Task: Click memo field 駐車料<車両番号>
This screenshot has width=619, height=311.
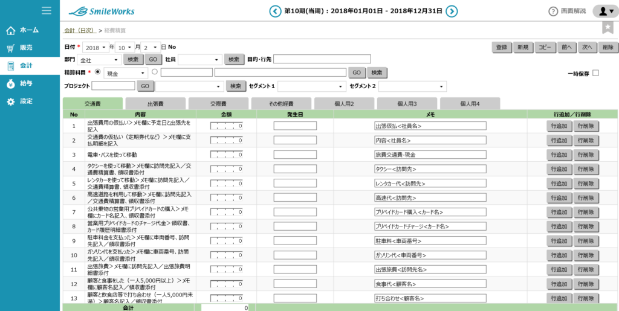Action: pyautogui.click(x=430, y=240)
